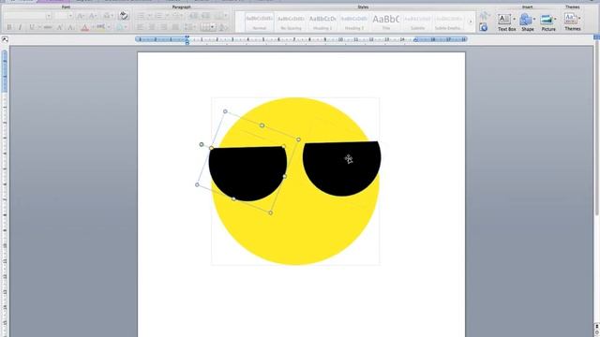
Task: Apply the Subtitle style
Action: 417,22
